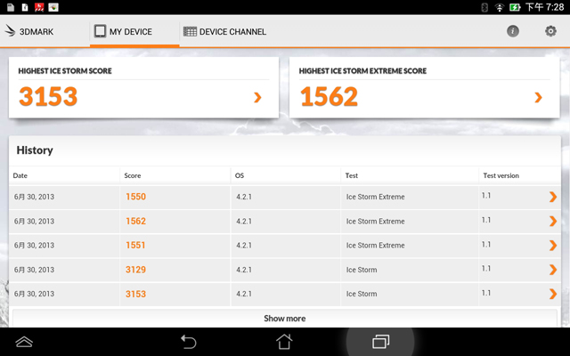The image size is (570, 356).
Task: Open highest Ice Storm Extreme score 1562 arrow
Action: [538, 97]
